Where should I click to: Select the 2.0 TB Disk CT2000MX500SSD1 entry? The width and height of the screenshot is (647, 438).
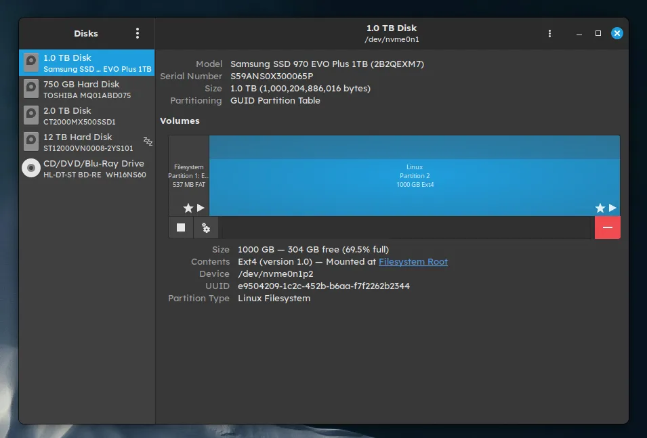click(x=87, y=116)
